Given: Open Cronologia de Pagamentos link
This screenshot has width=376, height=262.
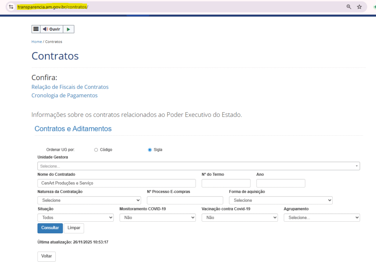Looking at the screenshot, I should (x=64, y=95).
